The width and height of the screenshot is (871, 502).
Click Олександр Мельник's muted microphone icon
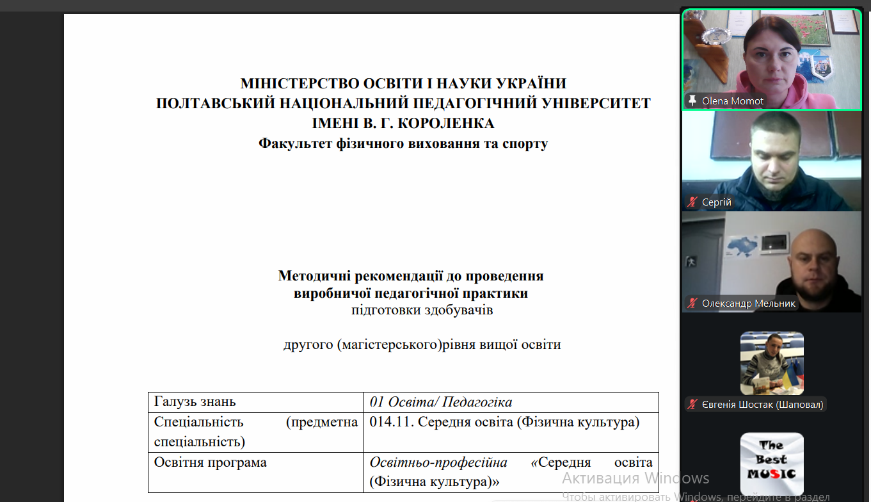(x=692, y=304)
